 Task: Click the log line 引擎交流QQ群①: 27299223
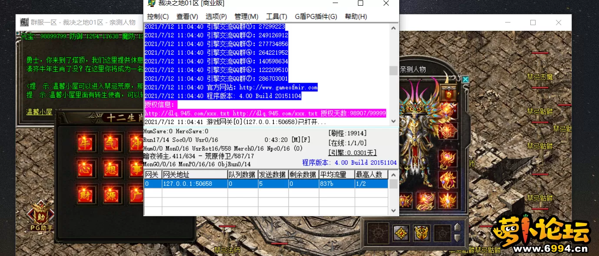[215, 26]
